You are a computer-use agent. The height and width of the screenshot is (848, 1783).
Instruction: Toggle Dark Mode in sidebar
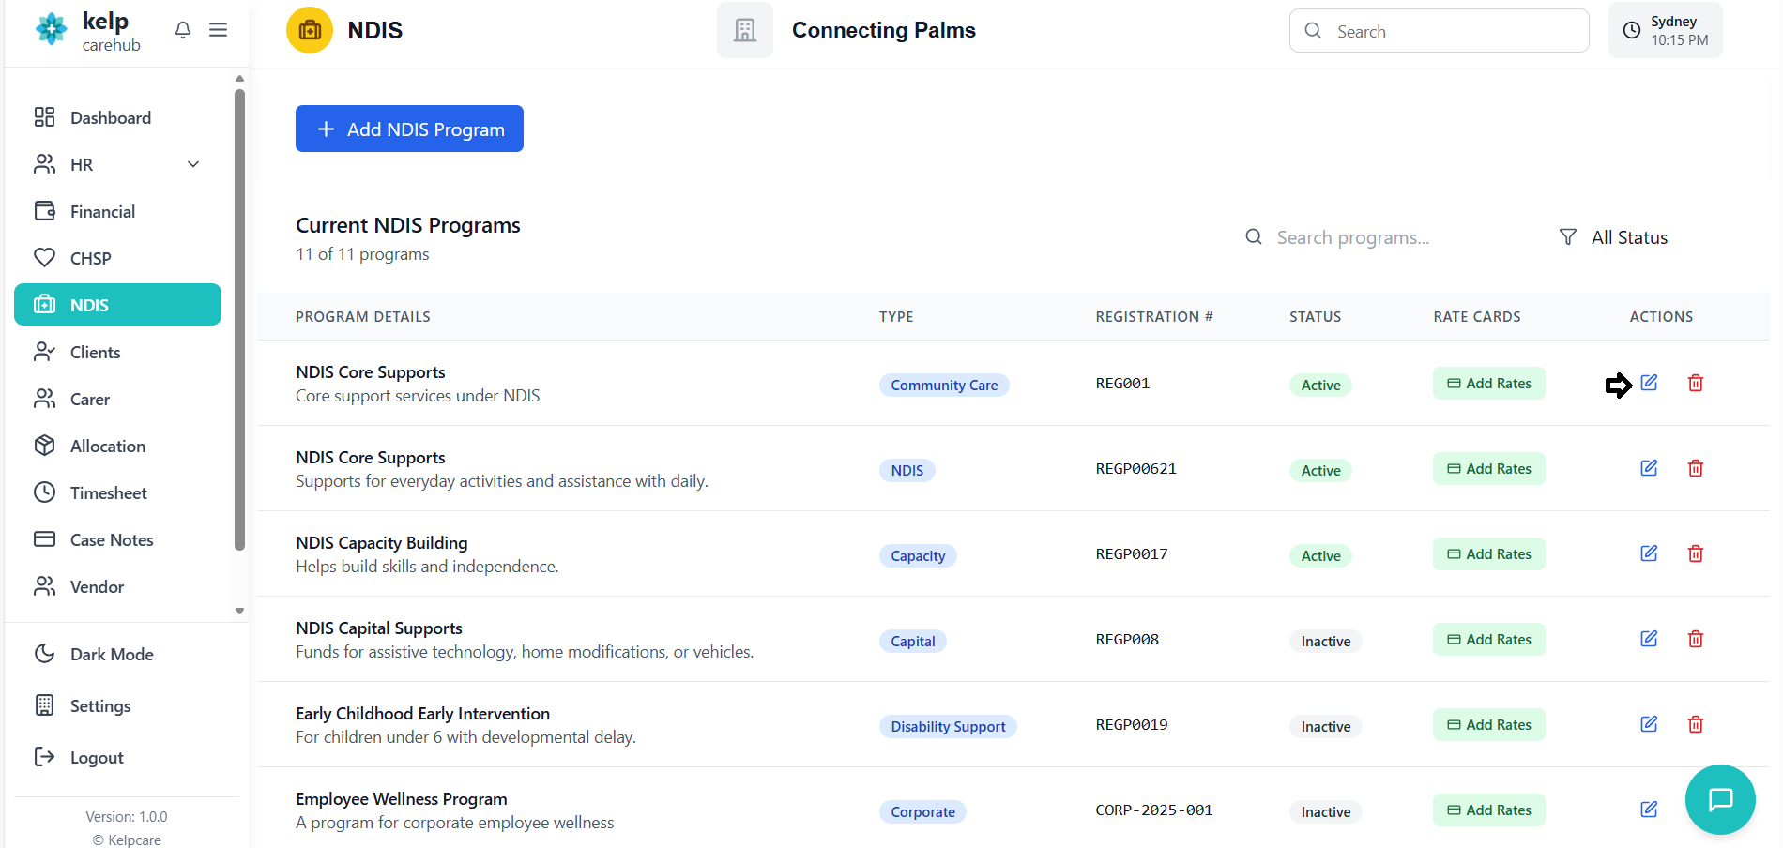[x=111, y=654]
